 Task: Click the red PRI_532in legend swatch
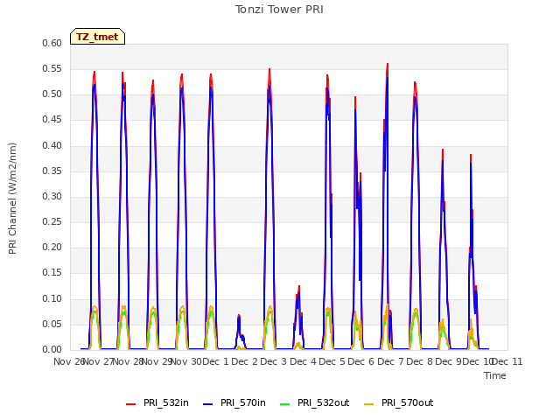coord(130,404)
